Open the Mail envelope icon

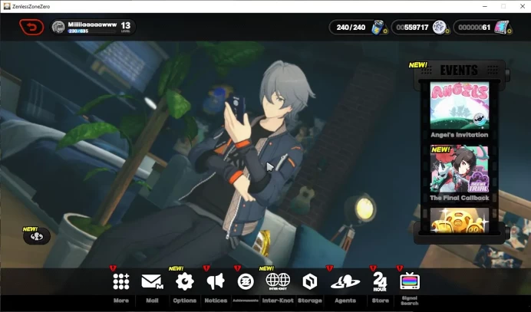pyautogui.click(x=152, y=281)
